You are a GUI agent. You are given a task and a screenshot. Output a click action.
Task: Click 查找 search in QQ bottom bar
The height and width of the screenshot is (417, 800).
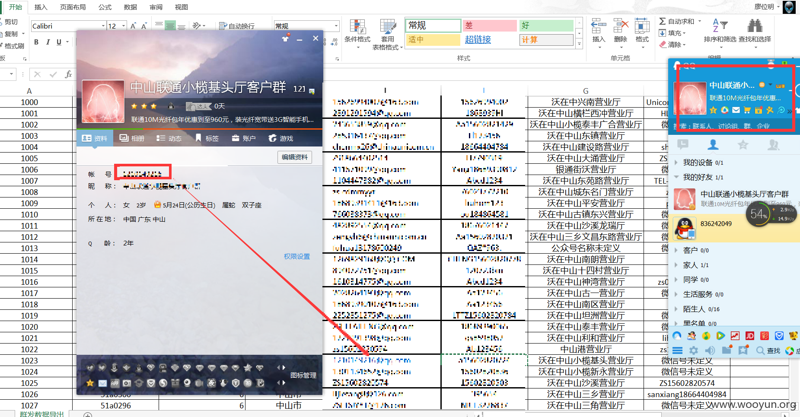(768, 351)
